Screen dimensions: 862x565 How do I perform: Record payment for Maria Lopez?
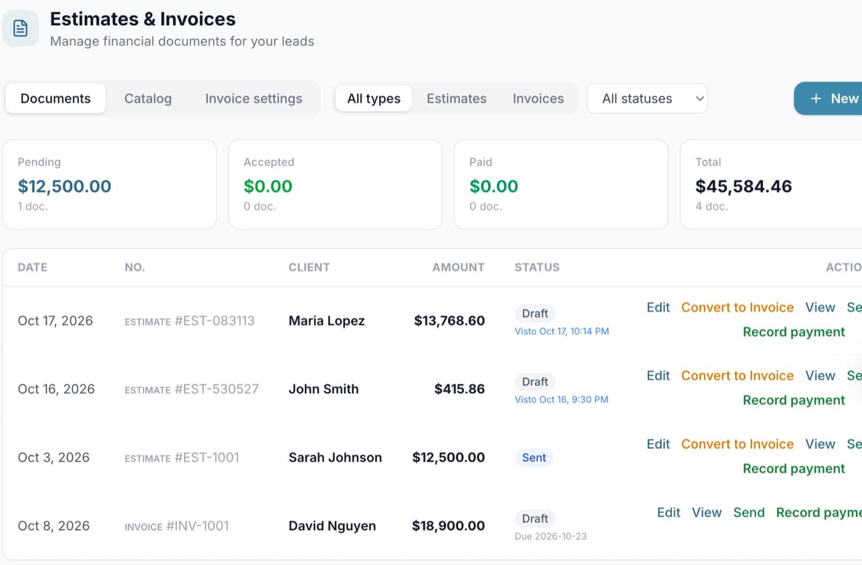coord(794,332)
